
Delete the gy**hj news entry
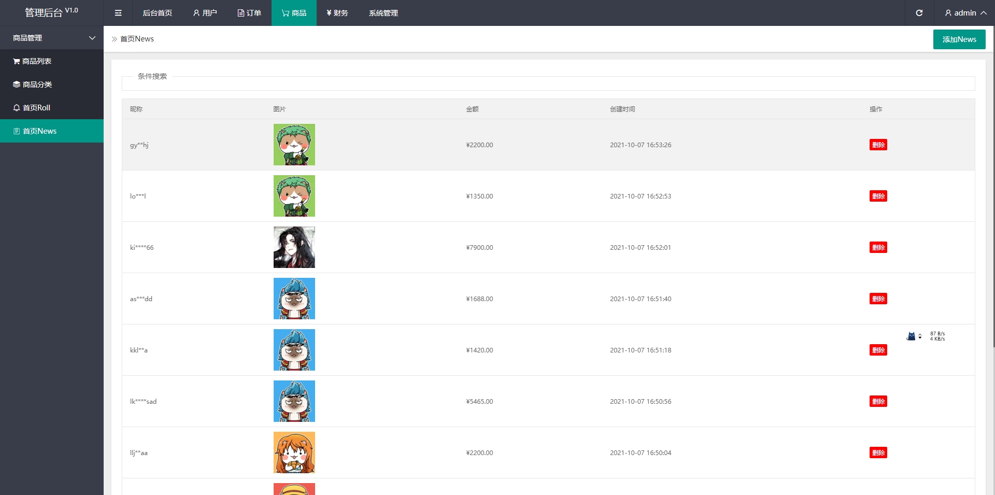(x=878, y=145)
